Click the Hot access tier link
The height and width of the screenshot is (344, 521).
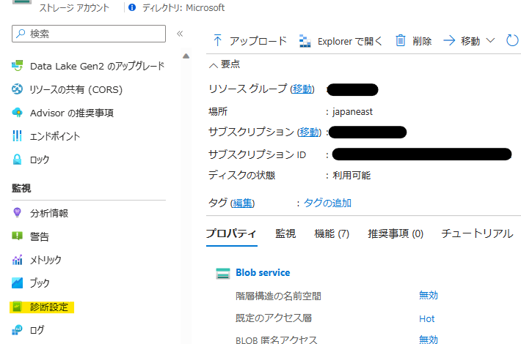pos(426,318)
